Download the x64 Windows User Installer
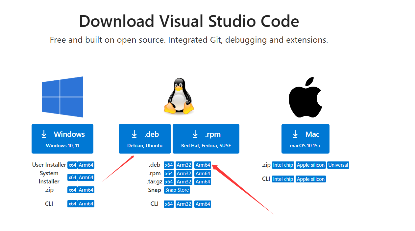This screenshot has width=415, height=231. (72, 165)
